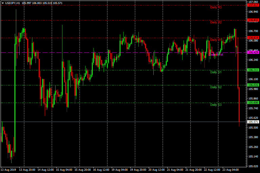Select the Daily R3 label
Screen dimensions: 260x173
coord(216,7)
